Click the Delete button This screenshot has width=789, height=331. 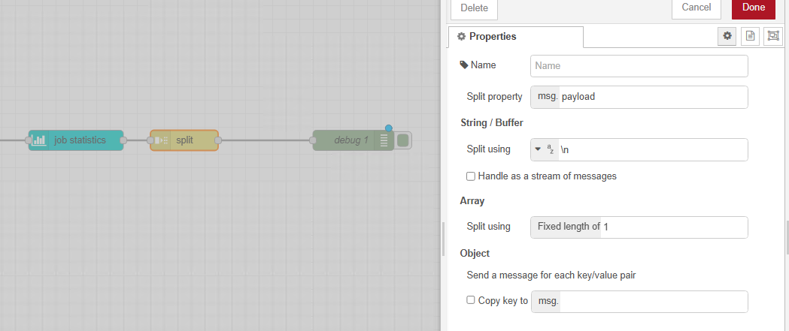(x=474, y=8)
